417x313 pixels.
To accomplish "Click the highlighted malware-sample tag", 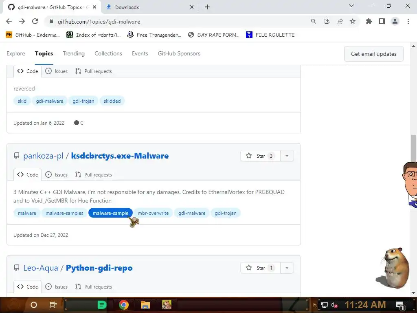I will click(x=110, y=213).
